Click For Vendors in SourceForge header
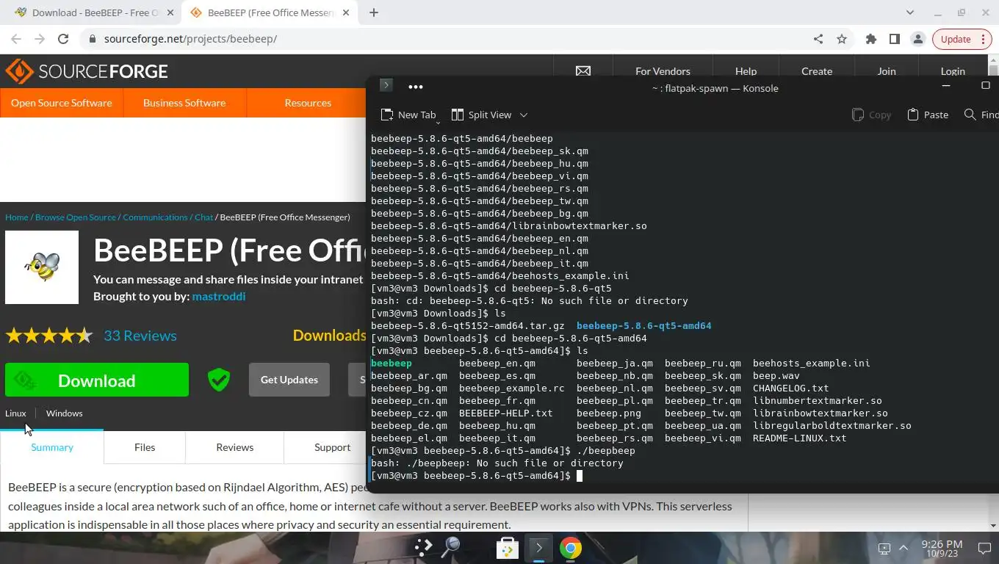This screenshot has width=999, height=564. pos(663,71)
